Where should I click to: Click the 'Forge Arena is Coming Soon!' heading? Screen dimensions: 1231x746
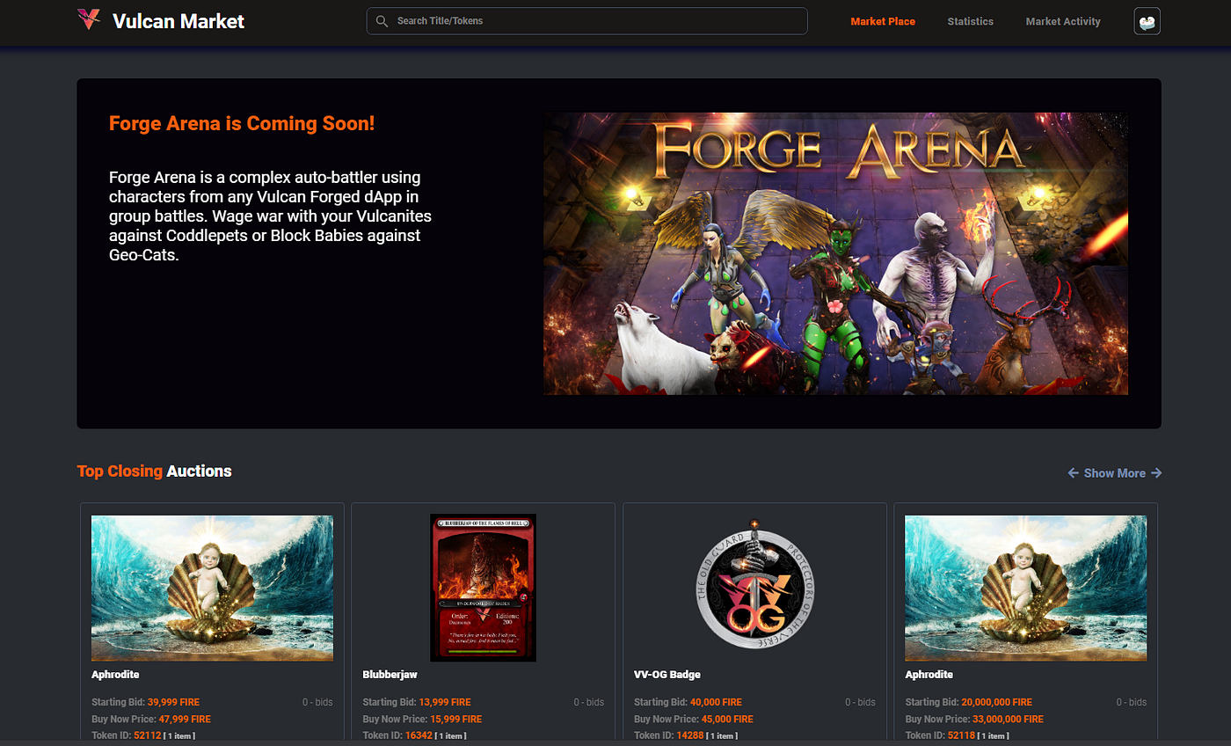click(x=242, y=124)
